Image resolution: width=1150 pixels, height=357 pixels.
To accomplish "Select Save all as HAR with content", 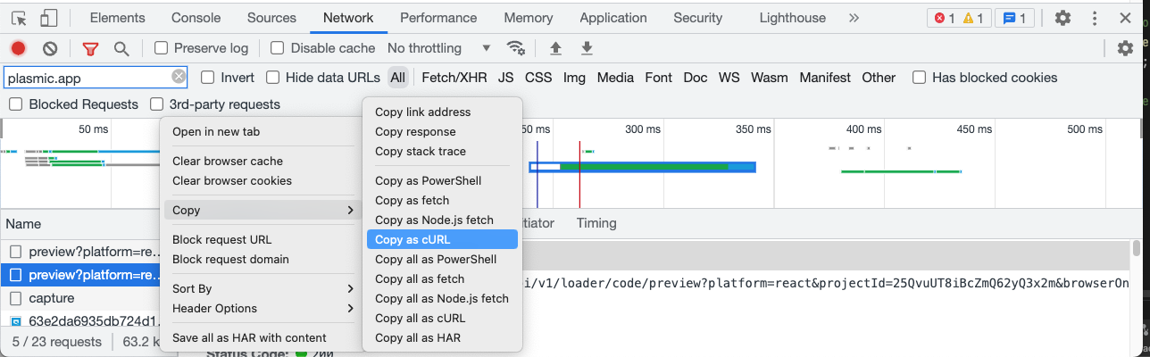I will 249,337.
